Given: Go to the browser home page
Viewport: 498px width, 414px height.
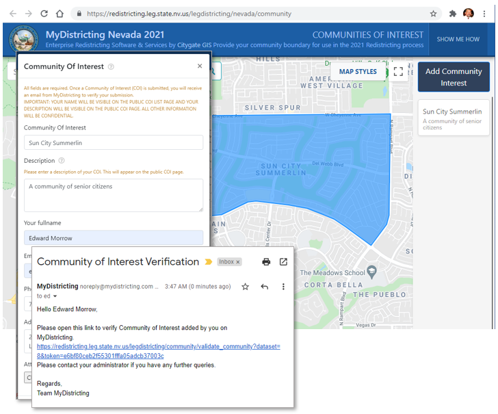Looking at the screenshot, I should [x=60, y=14].
